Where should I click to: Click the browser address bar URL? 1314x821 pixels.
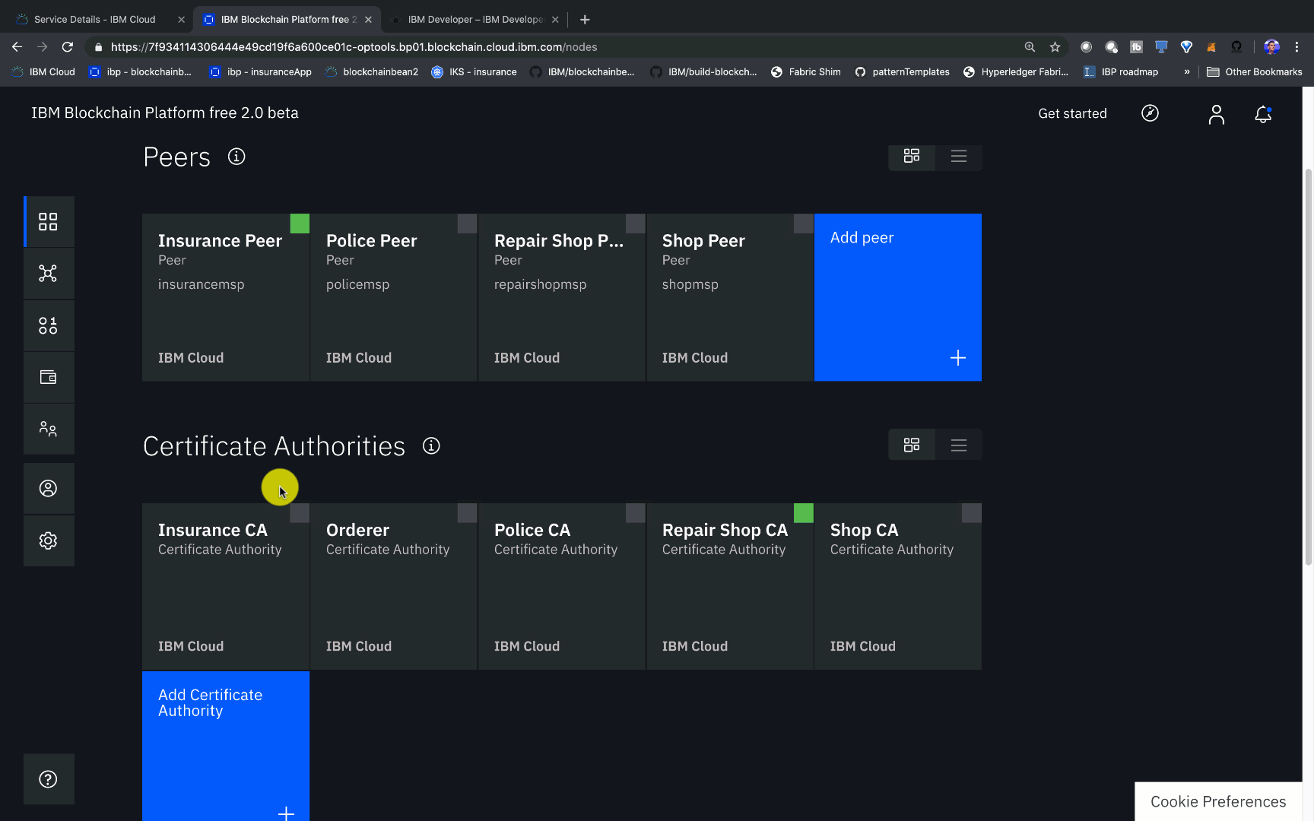354,47
